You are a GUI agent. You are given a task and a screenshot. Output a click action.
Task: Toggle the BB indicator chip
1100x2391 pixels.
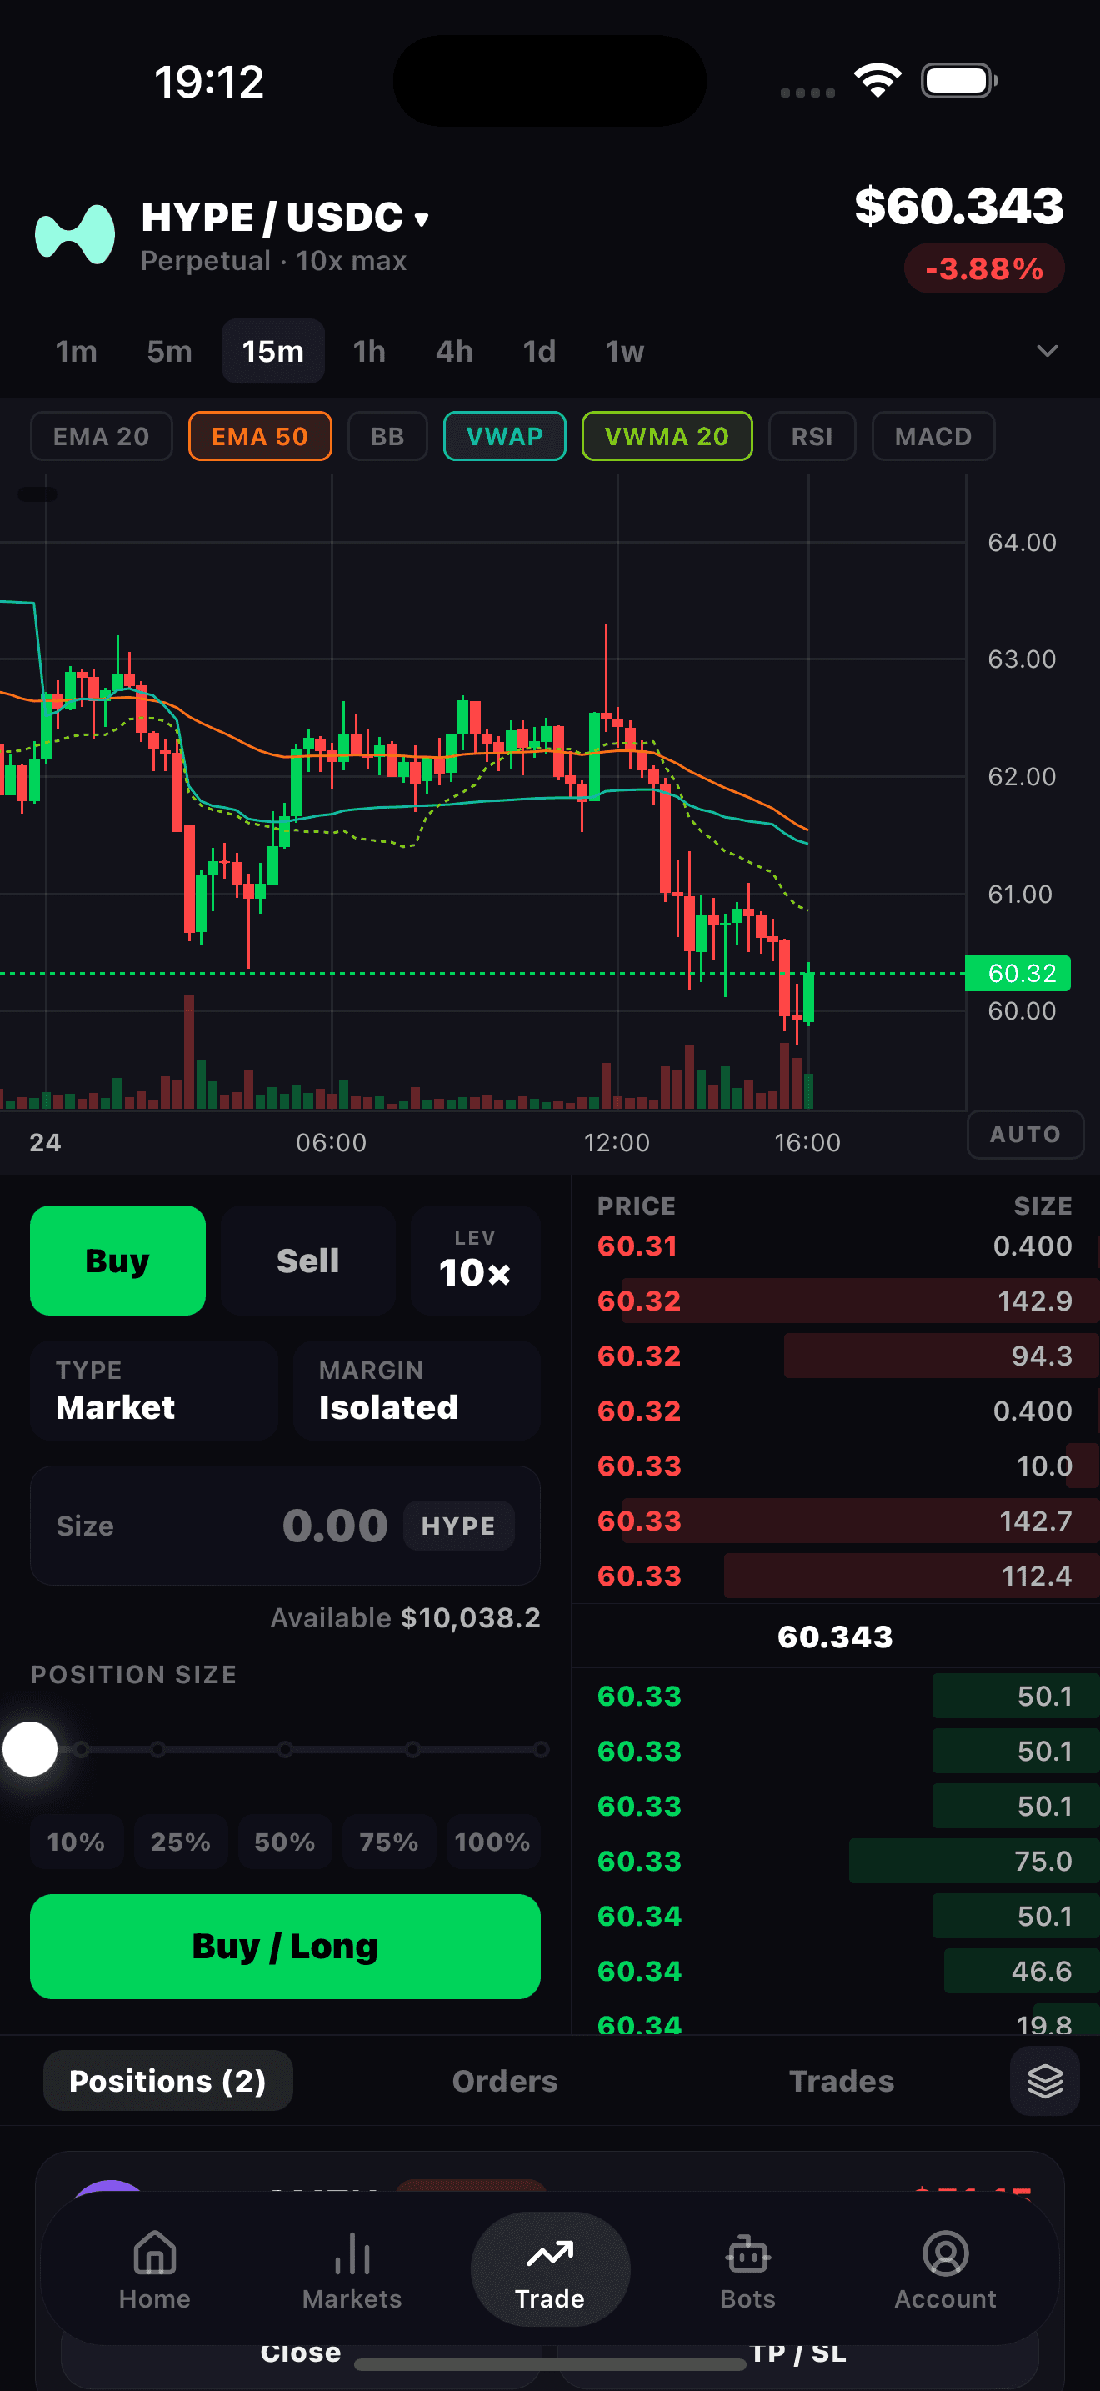pos(387,436)
